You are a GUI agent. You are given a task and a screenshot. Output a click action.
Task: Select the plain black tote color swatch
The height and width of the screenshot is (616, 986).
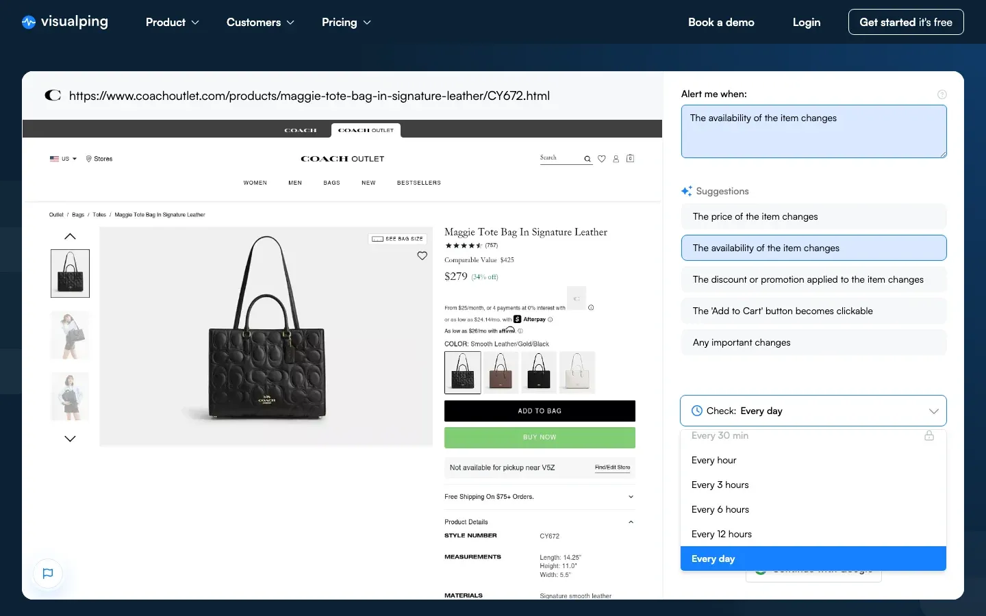(x=540, y=372)
